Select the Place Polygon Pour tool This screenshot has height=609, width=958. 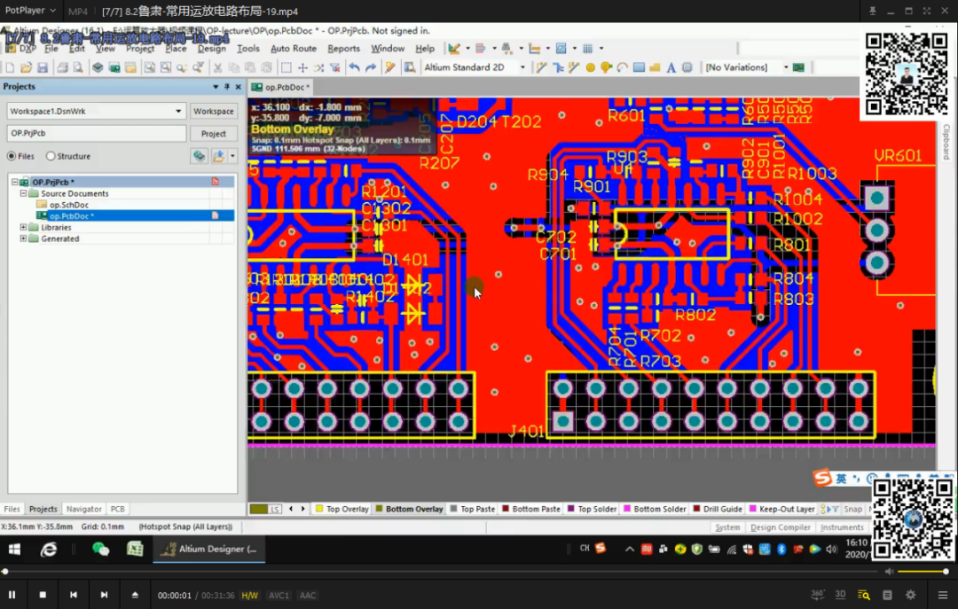coord(655,67)
